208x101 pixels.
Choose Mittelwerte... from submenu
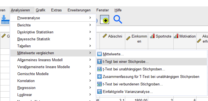[x=152, y=54]
